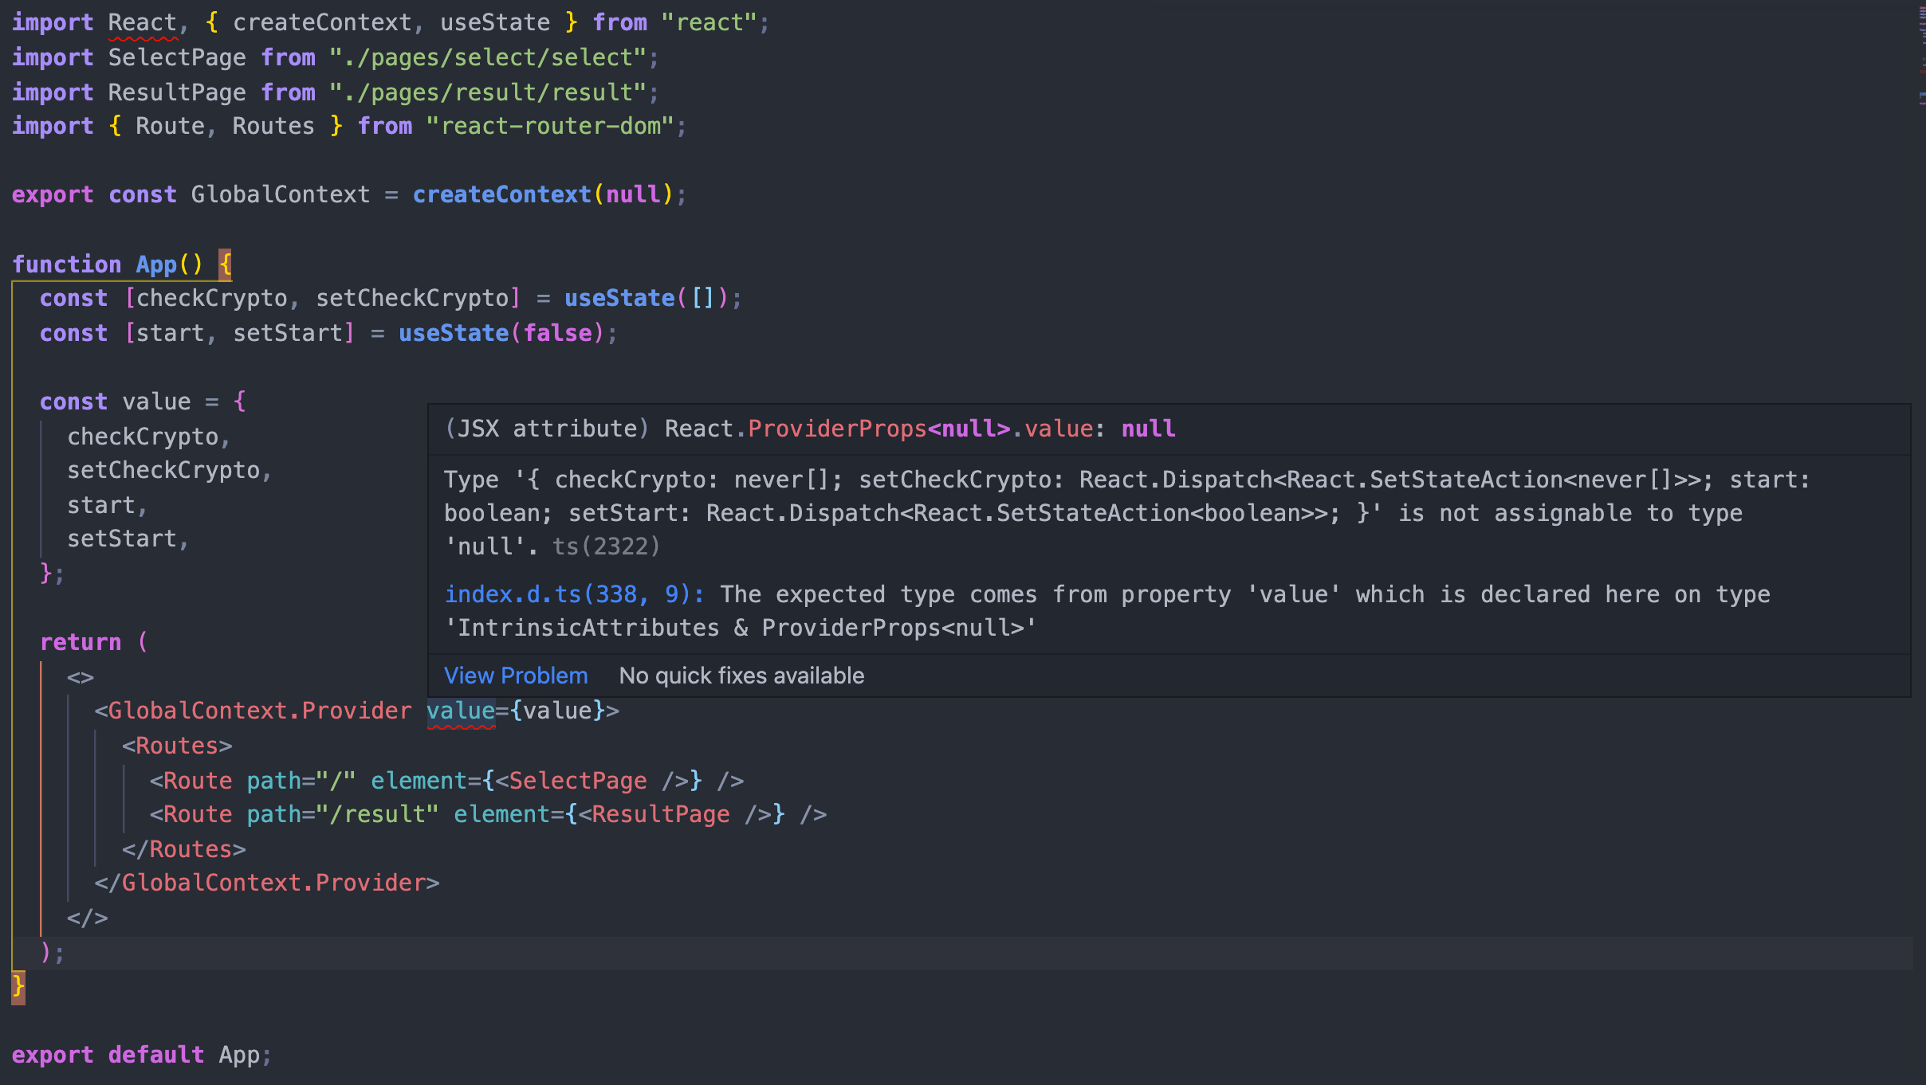Click the App function name
1926x1085 pixels.
(156, 264)
